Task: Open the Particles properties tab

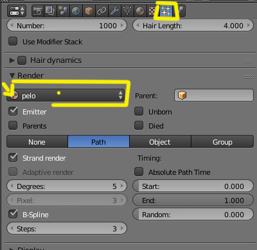Action: 166,11
